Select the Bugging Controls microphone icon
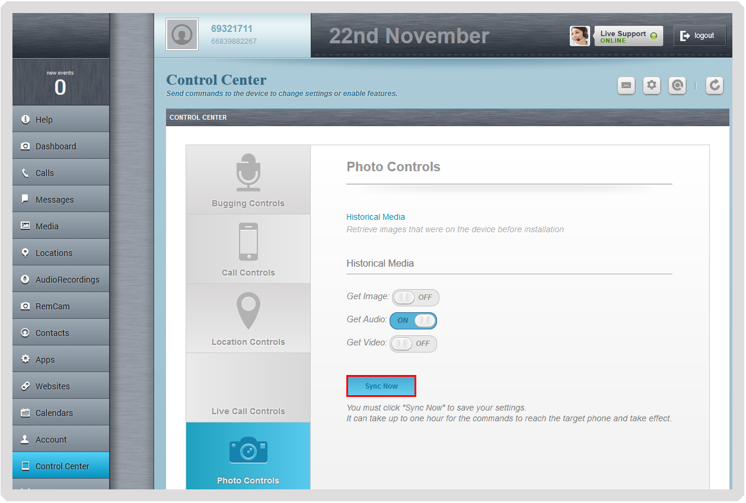 pos(248,172)
